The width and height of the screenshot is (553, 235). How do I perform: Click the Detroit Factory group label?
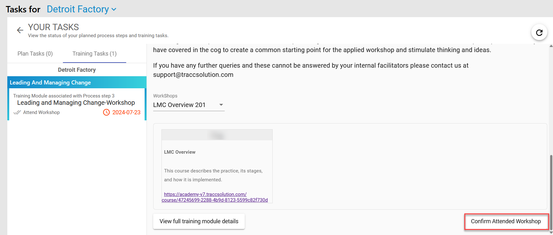pyautogui.click(x=77, y=70)
